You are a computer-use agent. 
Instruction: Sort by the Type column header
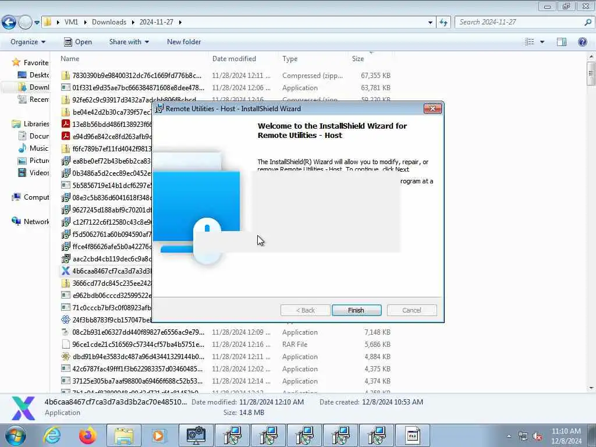click(x=290, y=59)
